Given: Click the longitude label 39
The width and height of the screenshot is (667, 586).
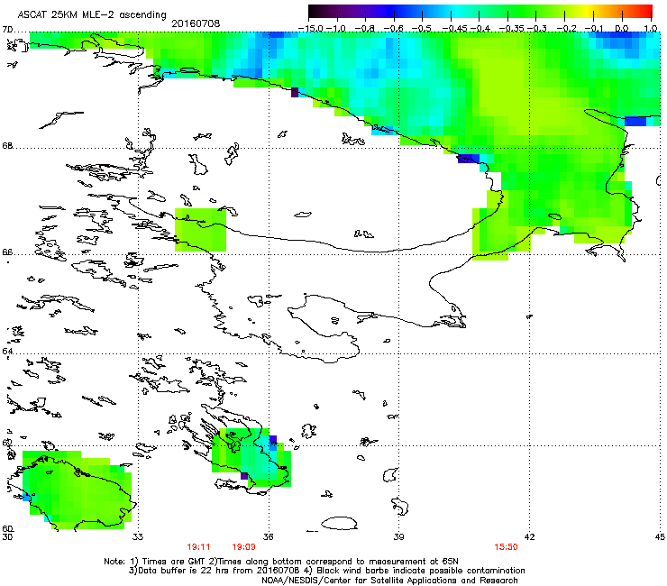Looking at the screenshot, I should coord(398,537).
